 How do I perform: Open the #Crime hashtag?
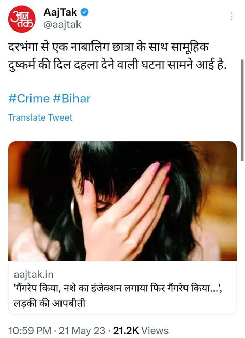[29, 99]
